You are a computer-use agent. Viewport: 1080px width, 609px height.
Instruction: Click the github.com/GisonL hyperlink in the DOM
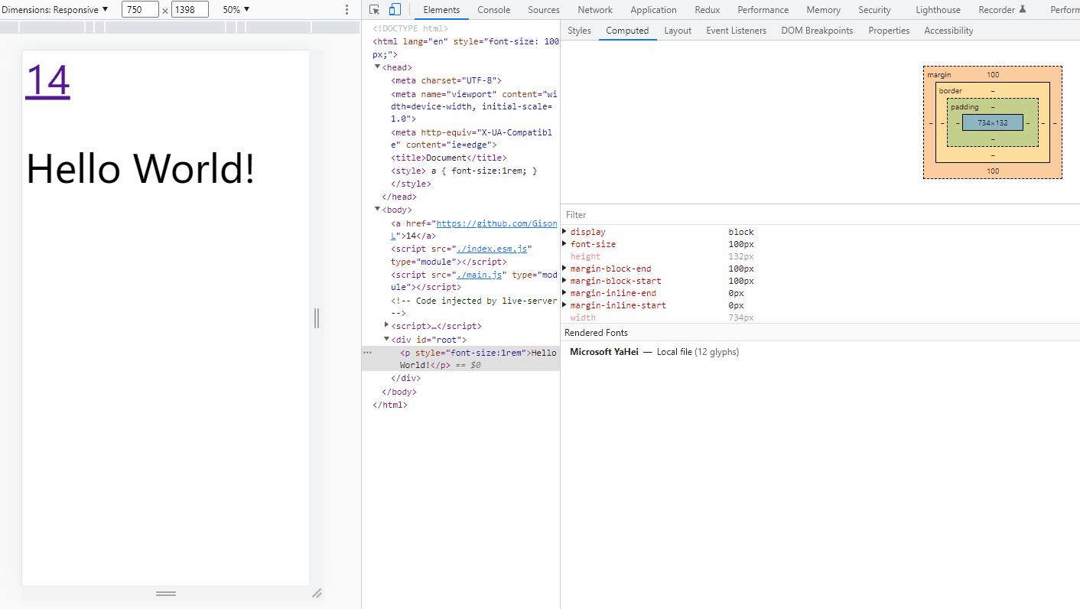[496, 223]
